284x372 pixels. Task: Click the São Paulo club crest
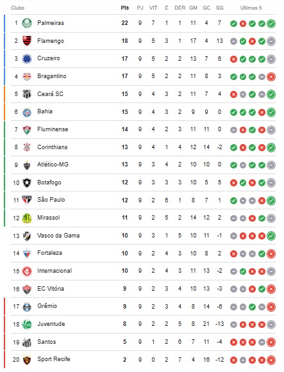pyautogui.click(x=27, y=200)
